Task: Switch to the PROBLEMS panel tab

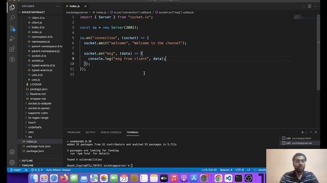Action: (x=74, y=132)
